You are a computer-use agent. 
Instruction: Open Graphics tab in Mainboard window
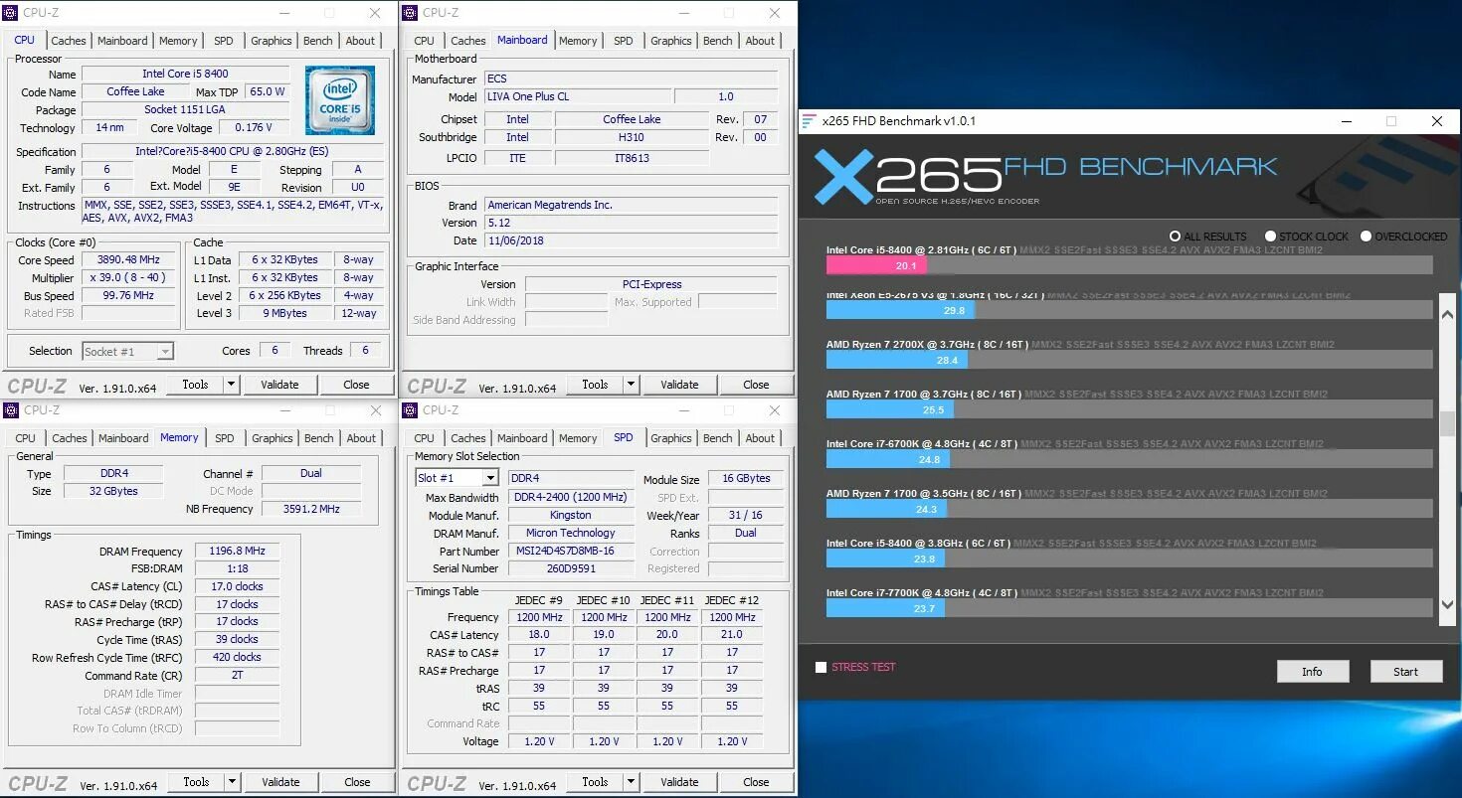coord(671,41)
